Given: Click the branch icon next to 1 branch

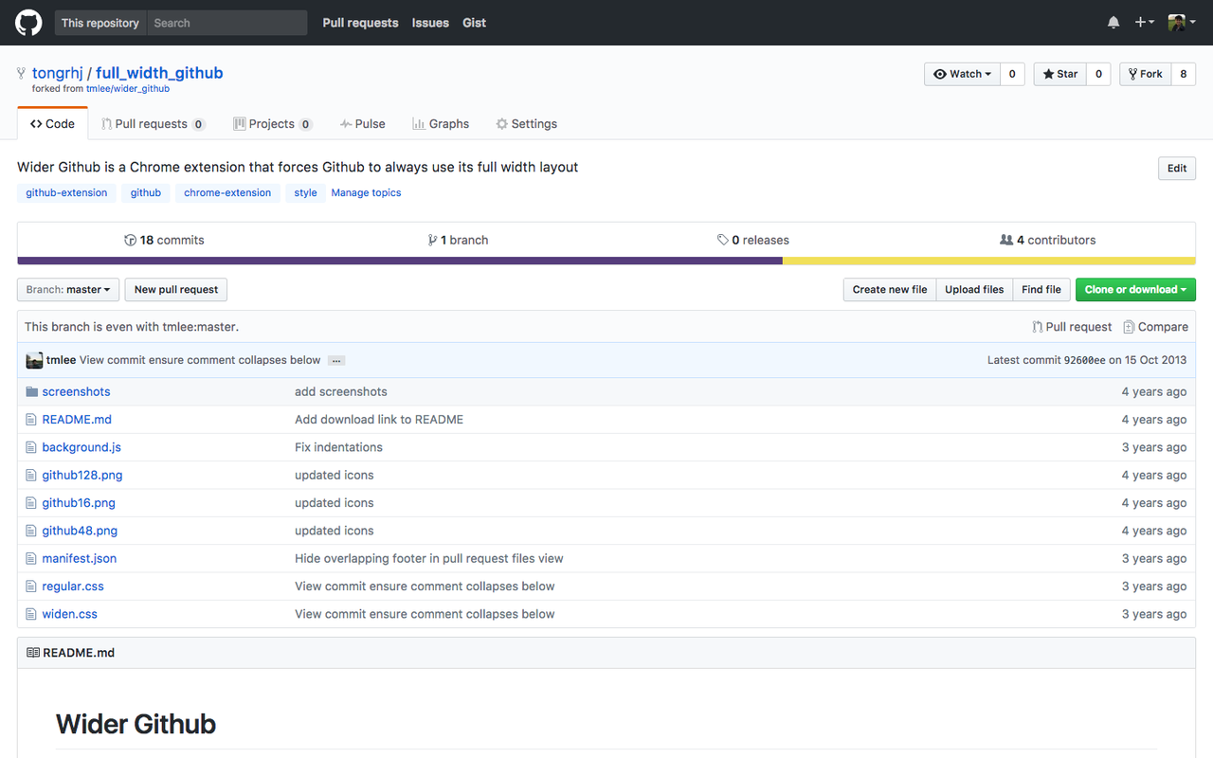Looking at the screenshot, I should [432, 240].
